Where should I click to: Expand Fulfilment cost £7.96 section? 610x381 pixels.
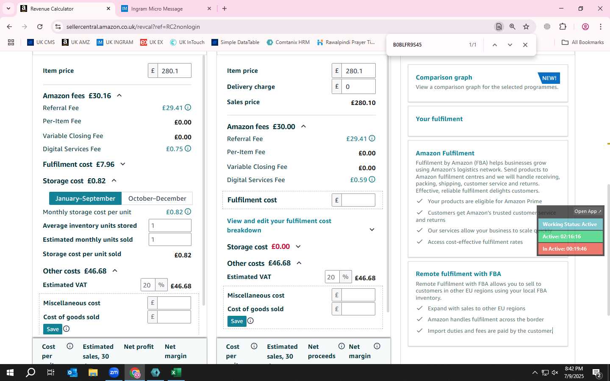point(123,164)
